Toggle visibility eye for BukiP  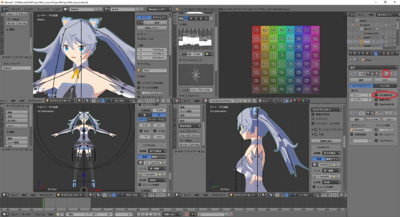(386, 38)
